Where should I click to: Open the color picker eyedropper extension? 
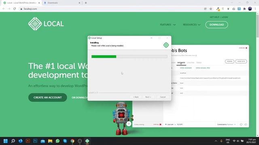click(x=218, y=9)
